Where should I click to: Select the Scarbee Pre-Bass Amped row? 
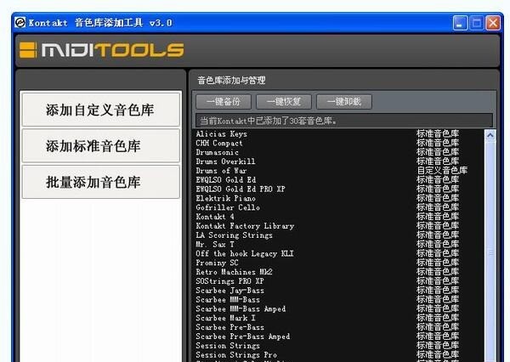(339, 337)
